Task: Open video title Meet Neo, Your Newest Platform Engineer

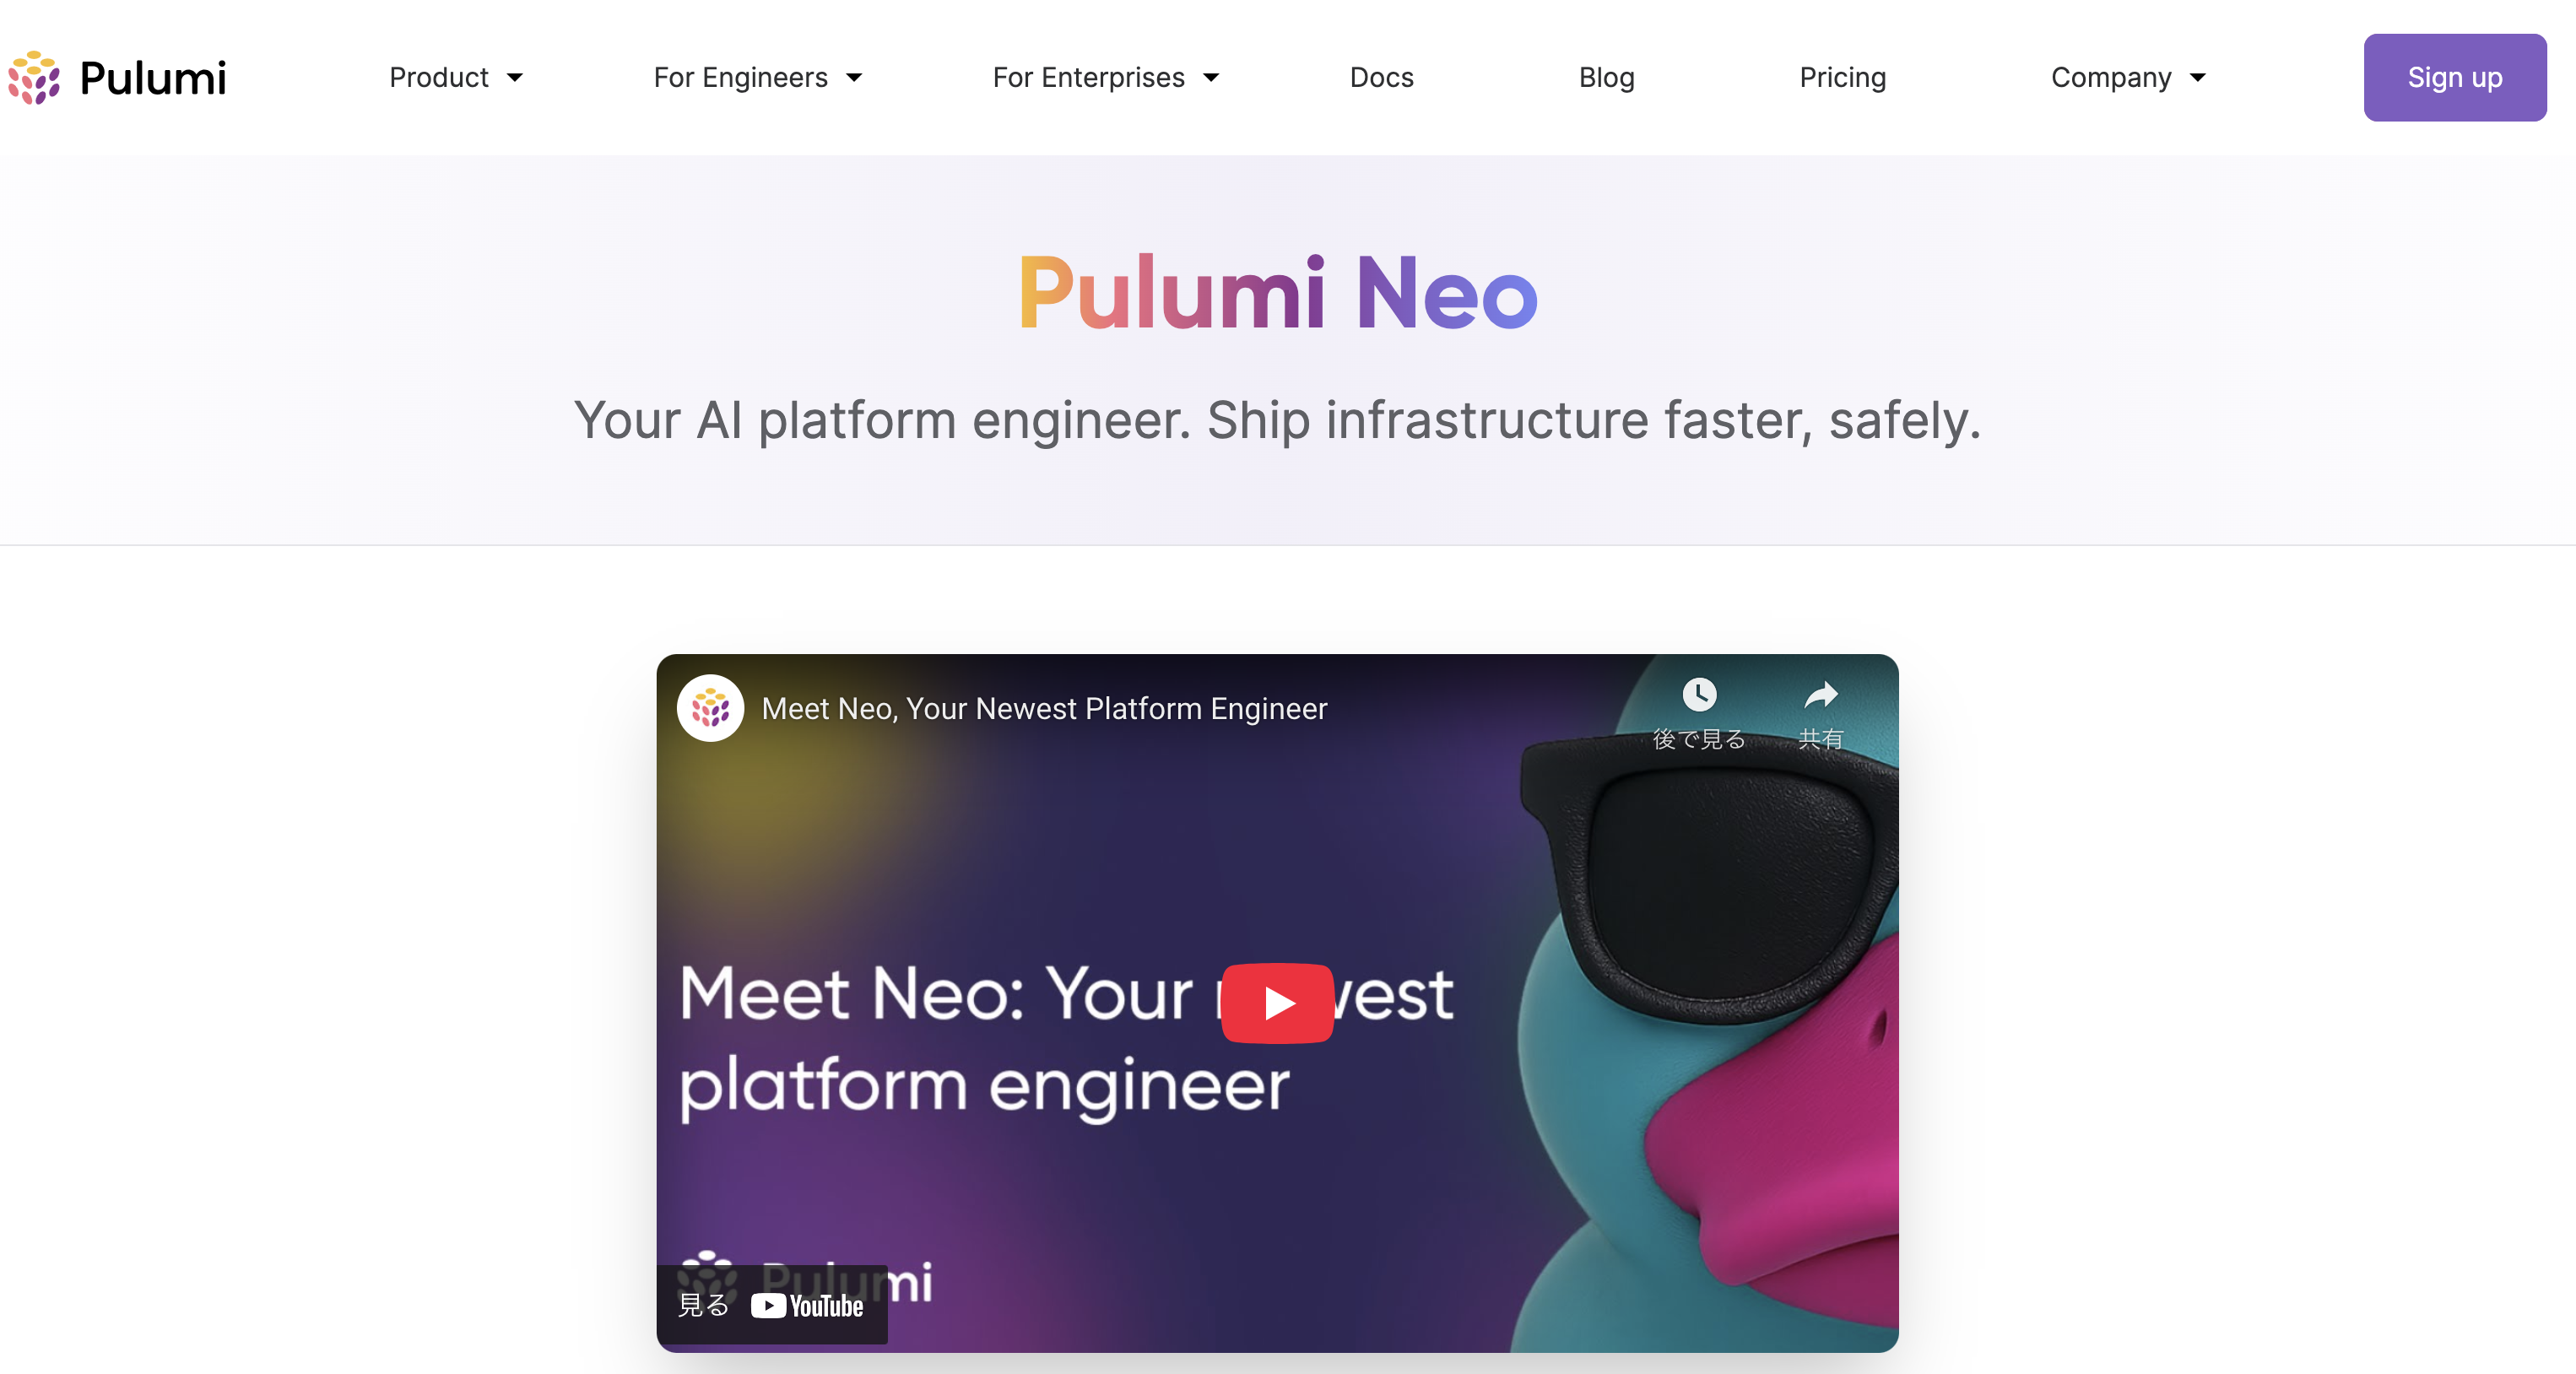Action: [x=1044, y=708]
